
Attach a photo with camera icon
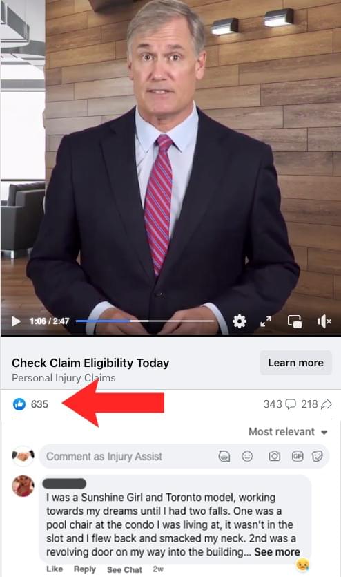(x=274, y=456)
